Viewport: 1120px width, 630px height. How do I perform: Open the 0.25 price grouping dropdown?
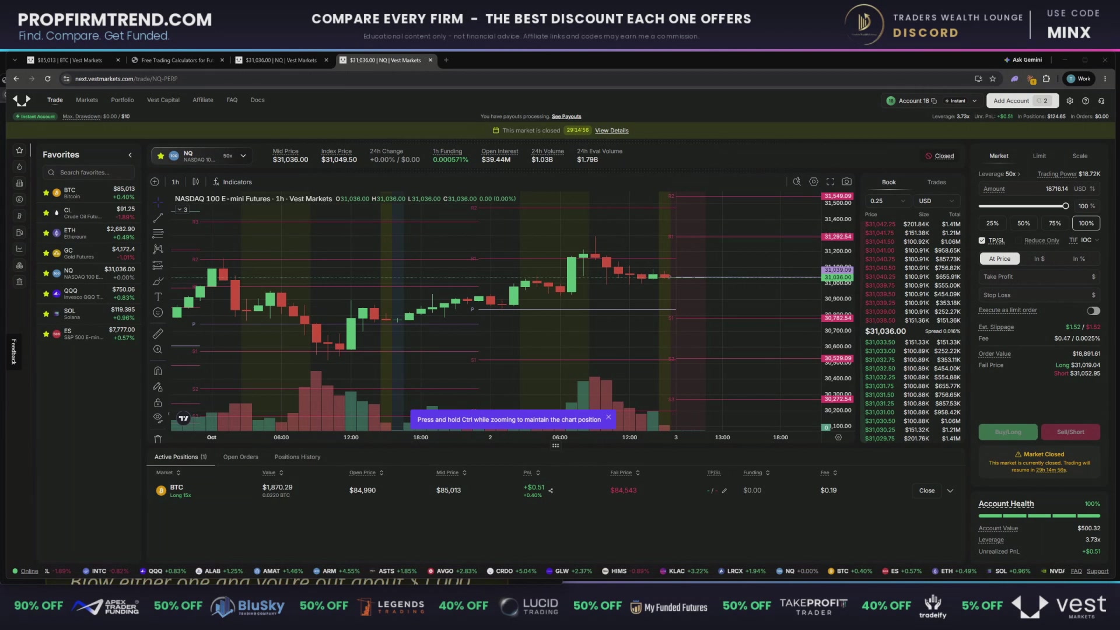coord(888,201)
